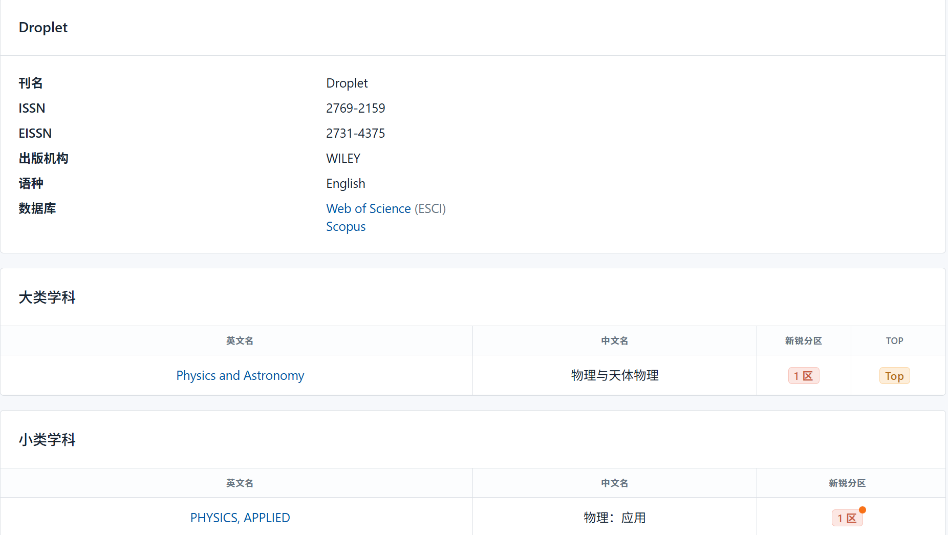Viewport: 948px width, 535px height.
Task: Click the 新锐分区 header in the 小类学科 table
Action: tap(847, 483)
